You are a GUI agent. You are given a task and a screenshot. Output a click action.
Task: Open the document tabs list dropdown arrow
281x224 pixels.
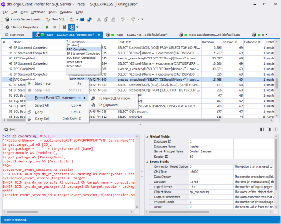pyautogui.click(x=266, y=35)
